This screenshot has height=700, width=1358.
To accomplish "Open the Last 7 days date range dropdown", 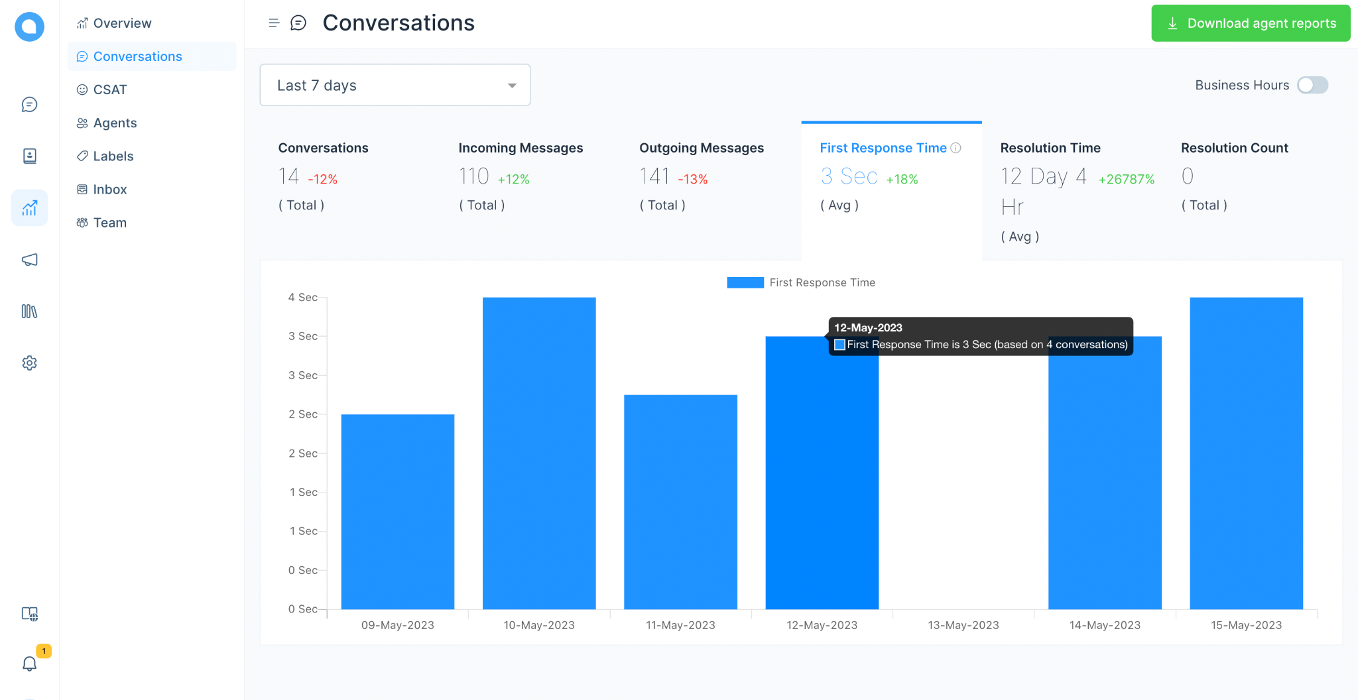I will [395, 85].
